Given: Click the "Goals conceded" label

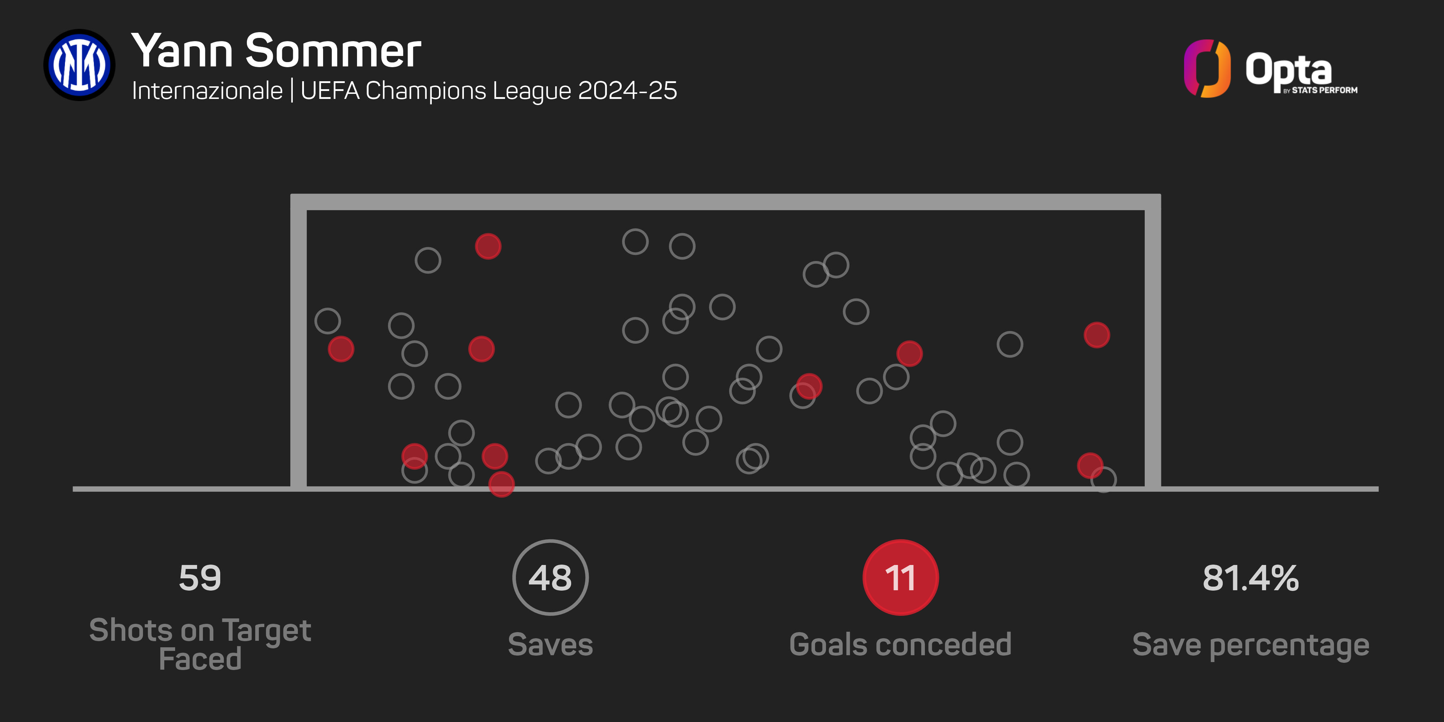Looking at the screenshot, I should [x=900, y=645].
